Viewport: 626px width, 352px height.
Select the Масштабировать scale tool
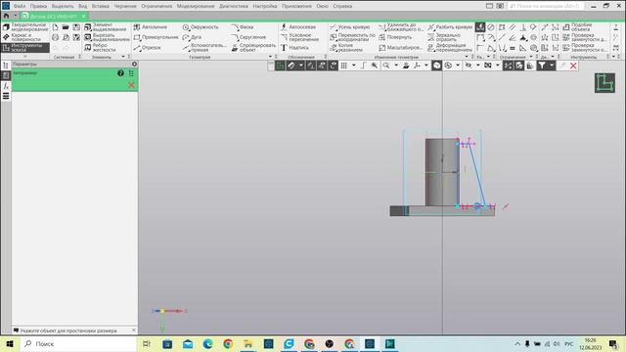(x=400, y=48)
